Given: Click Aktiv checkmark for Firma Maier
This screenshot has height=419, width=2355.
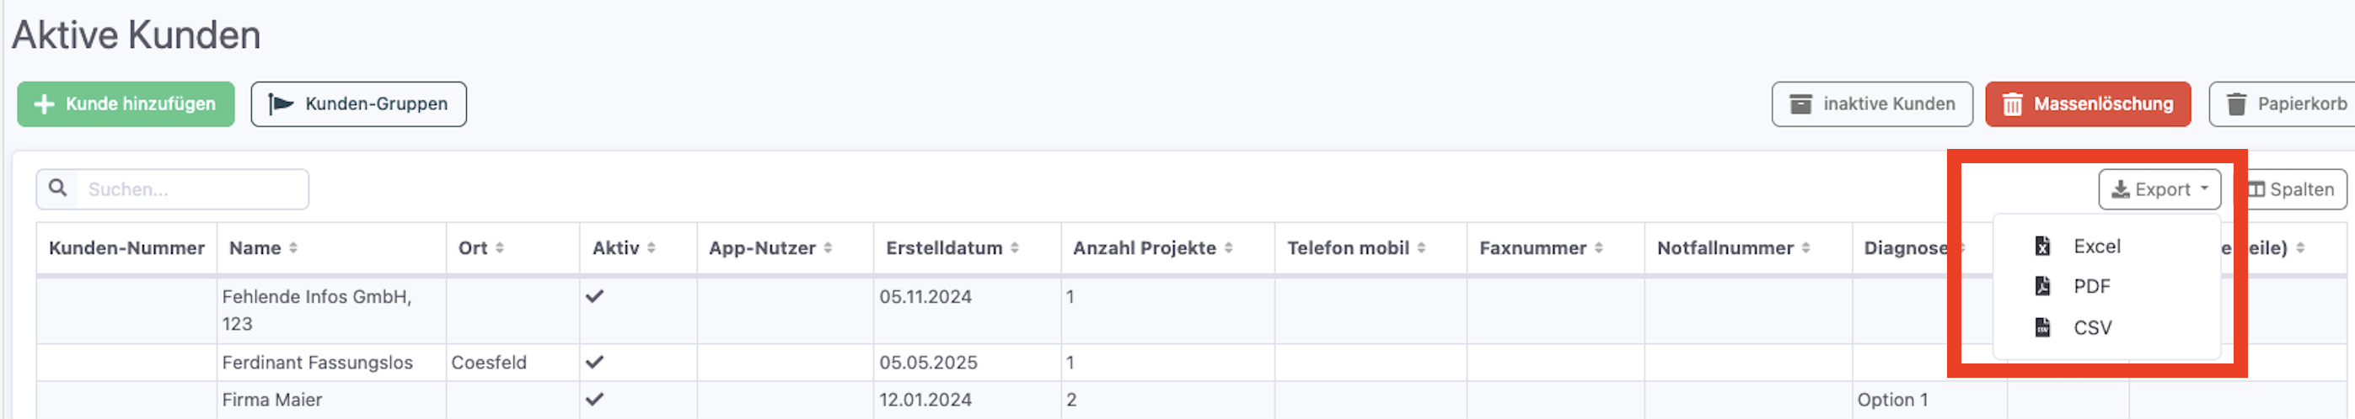Looking at the screenshot, I should tap(594, 400).
